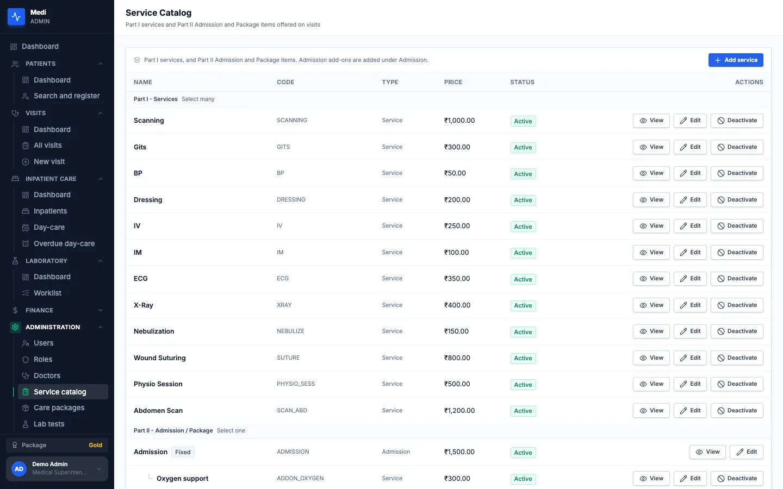Click the Gold package label
This screenshot has width=783, height=489.
pyautogui.click(x=96, y=445)
